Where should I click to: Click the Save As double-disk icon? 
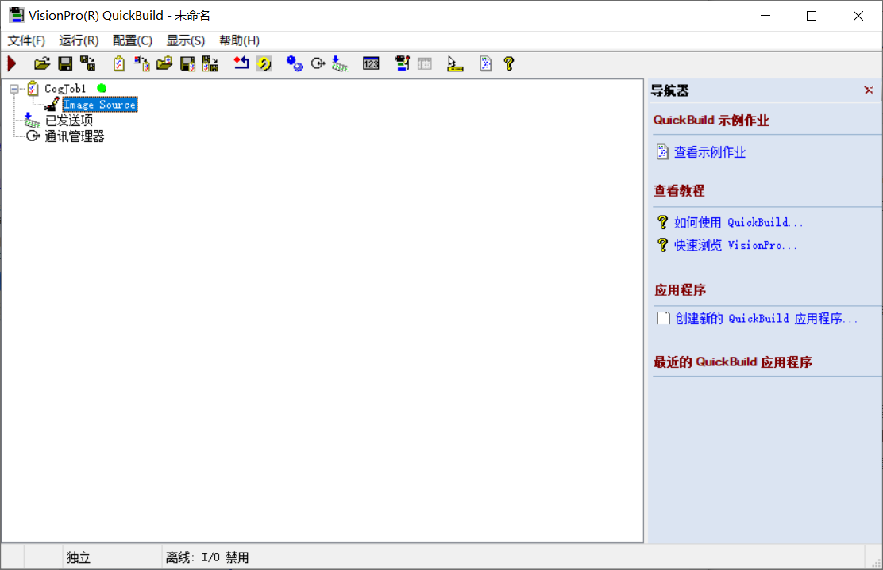(88, 63)
